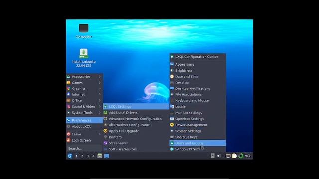Click the removable media tray icon
Screen dimensions: 319x179
[x=213, y=156]
